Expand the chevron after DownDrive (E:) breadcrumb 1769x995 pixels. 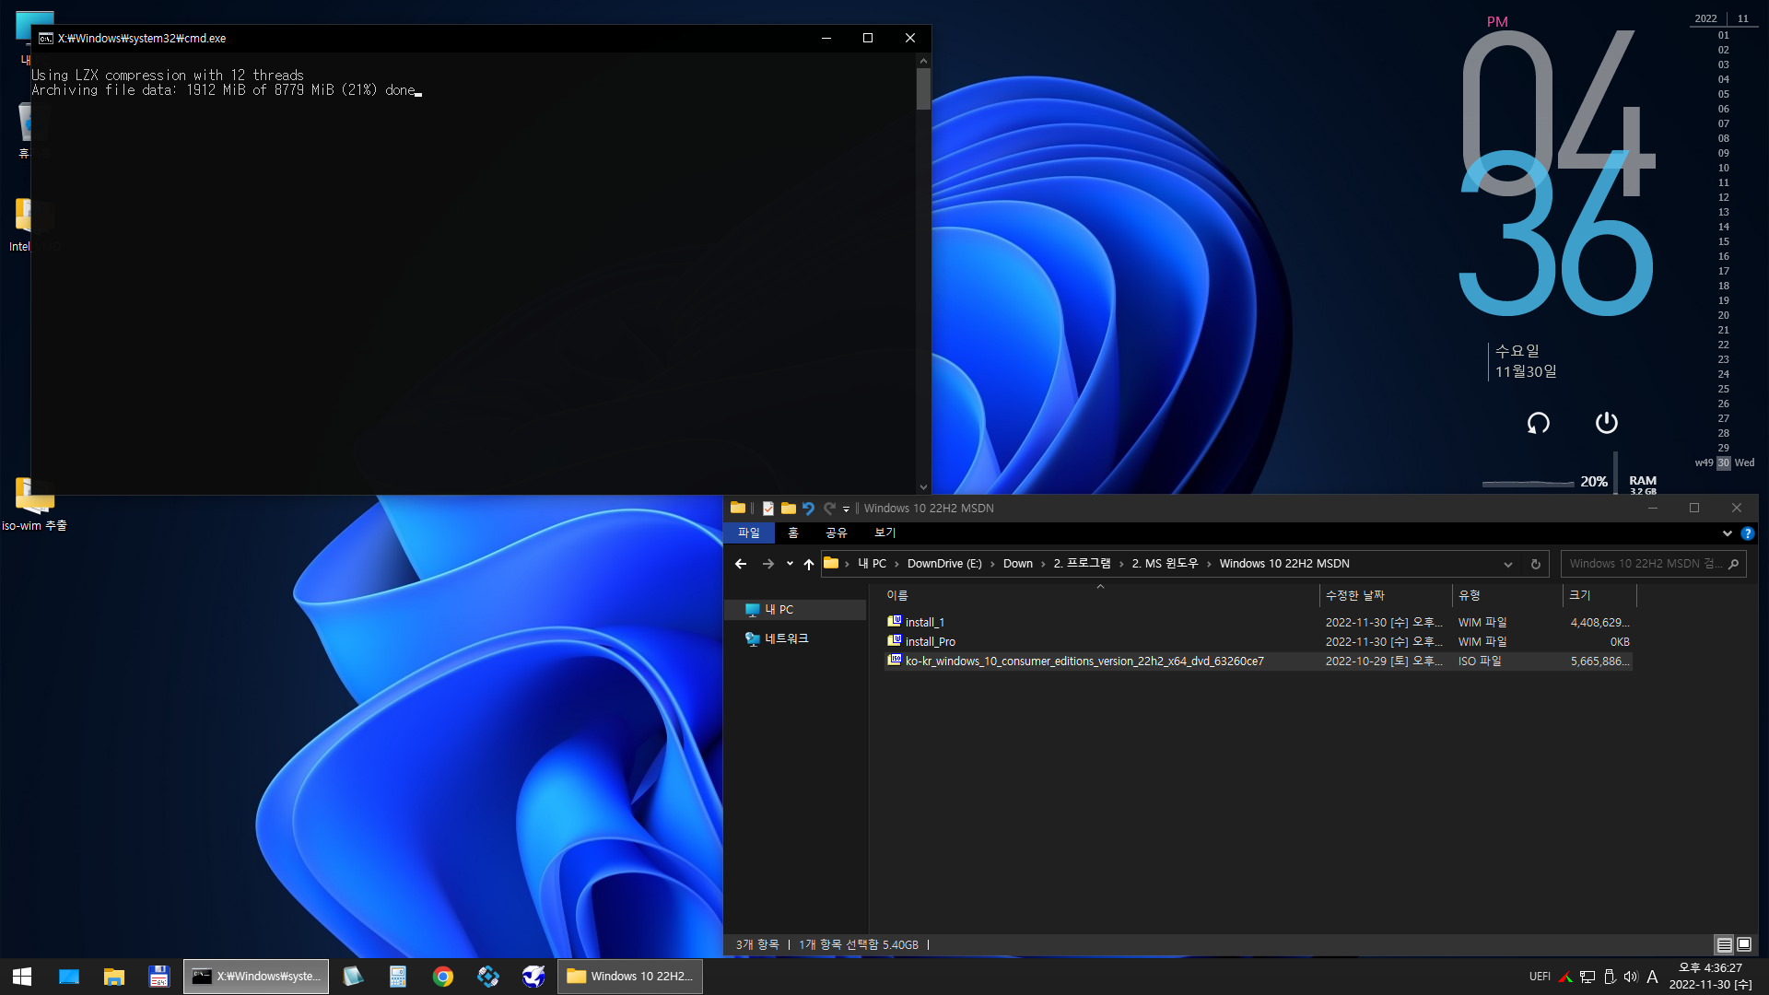coord(992,564)
